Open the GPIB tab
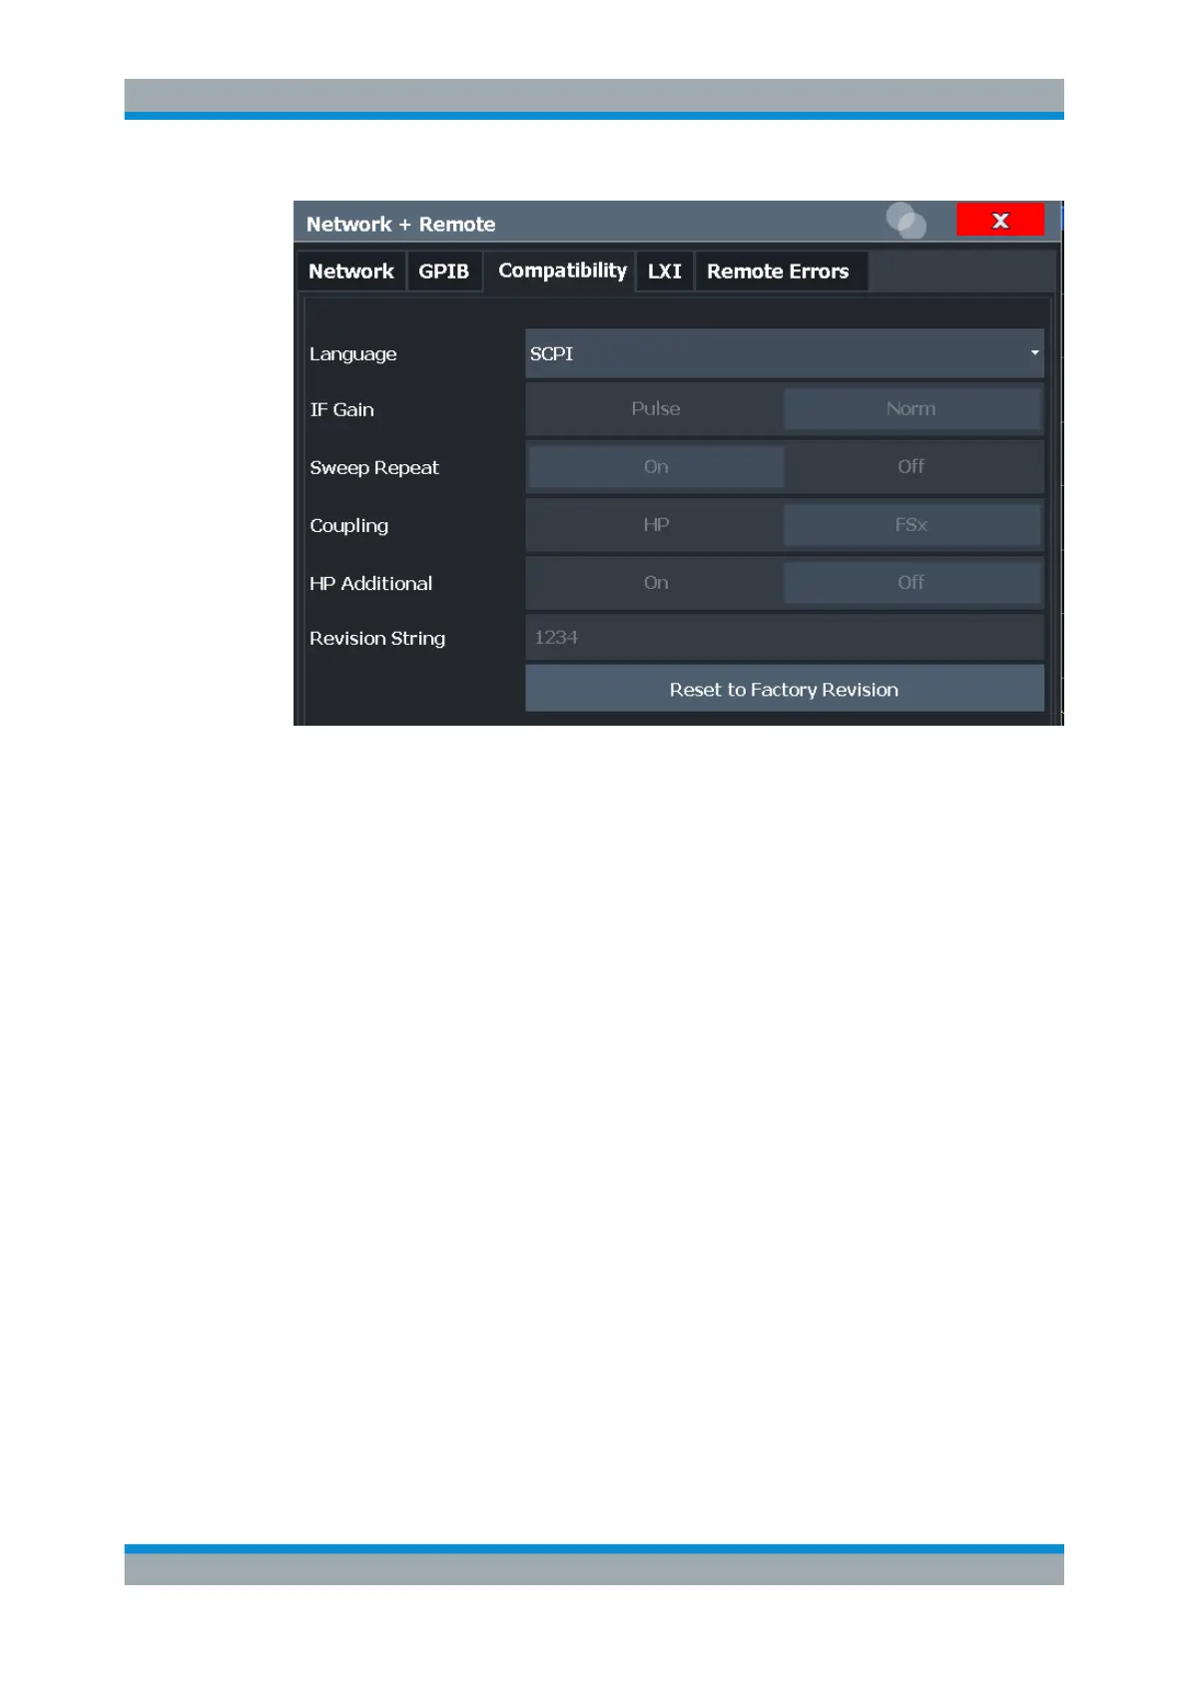Viewport: 1189px width, 1681px height. (443, 272)
